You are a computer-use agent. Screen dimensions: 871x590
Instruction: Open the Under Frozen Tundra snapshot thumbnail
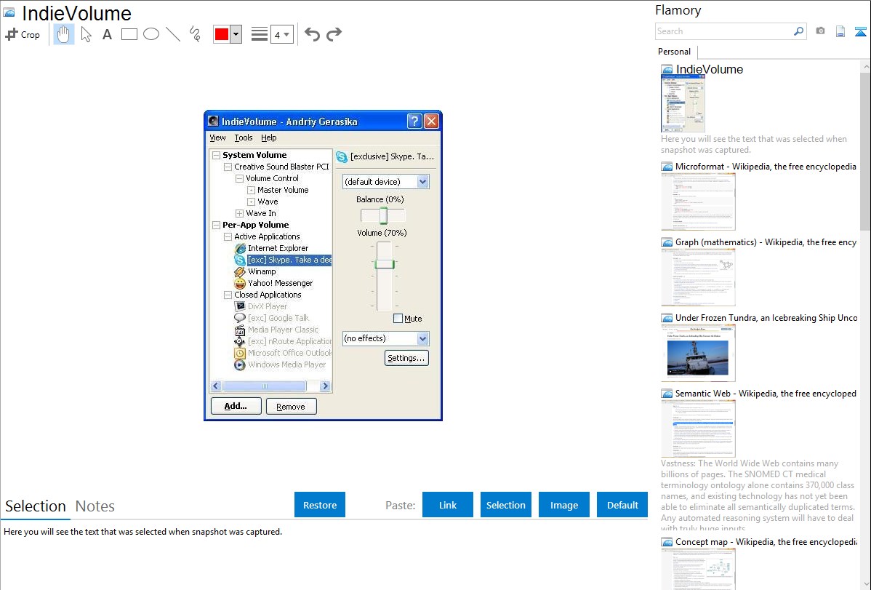coord(698,353)
